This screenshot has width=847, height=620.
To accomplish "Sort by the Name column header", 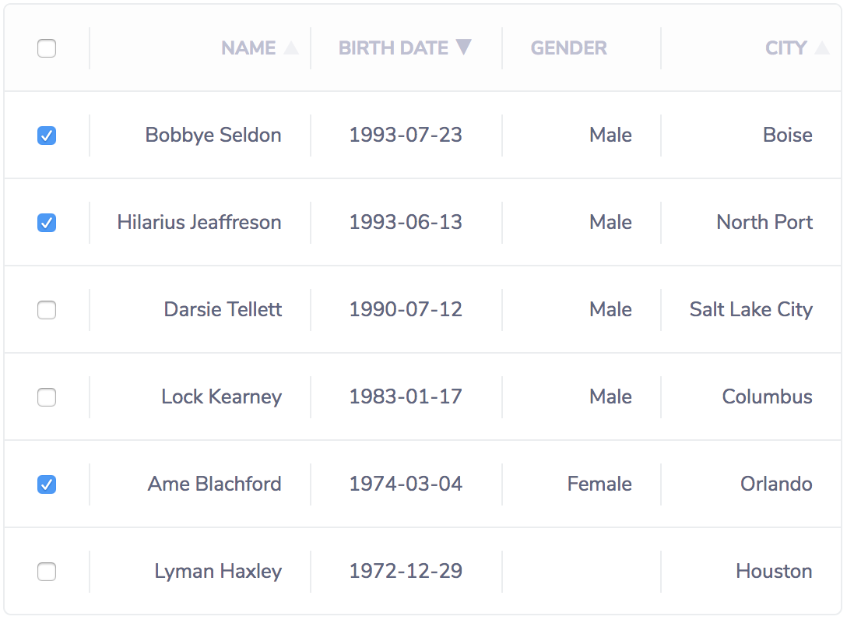I will (x=248, y=48).
